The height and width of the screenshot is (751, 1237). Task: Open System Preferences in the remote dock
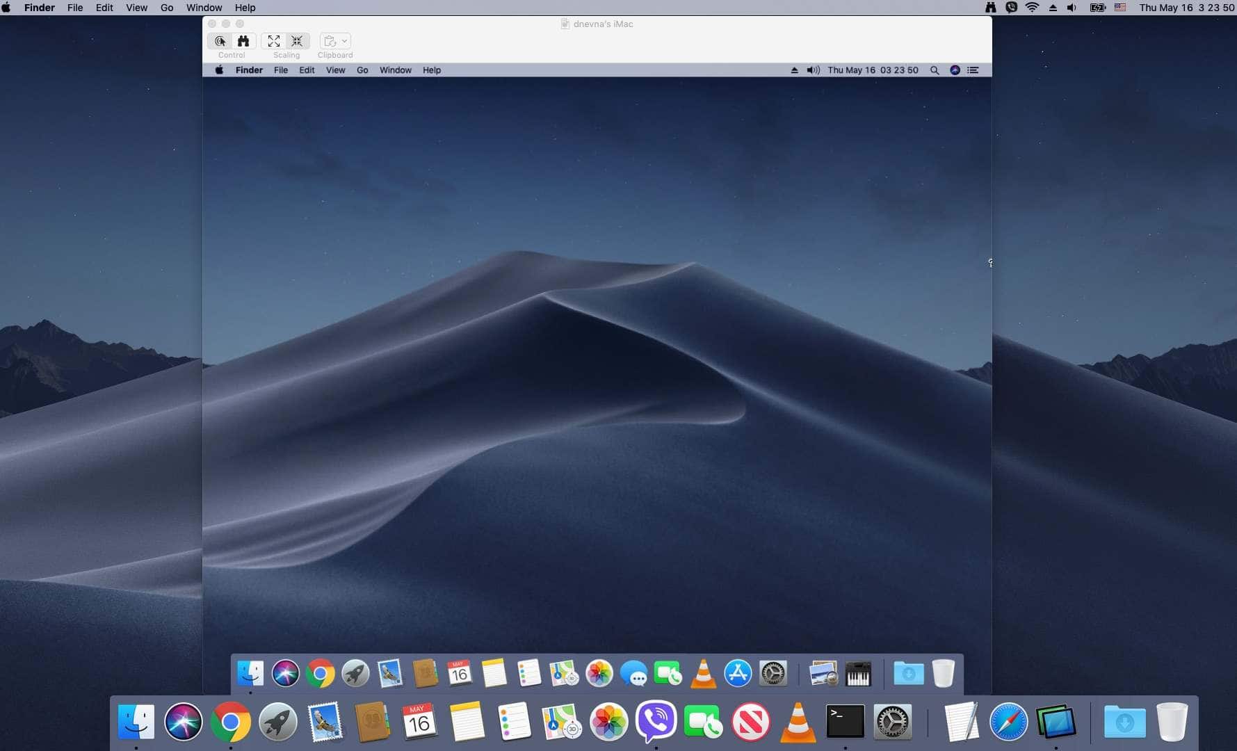(x=773, y=673)
